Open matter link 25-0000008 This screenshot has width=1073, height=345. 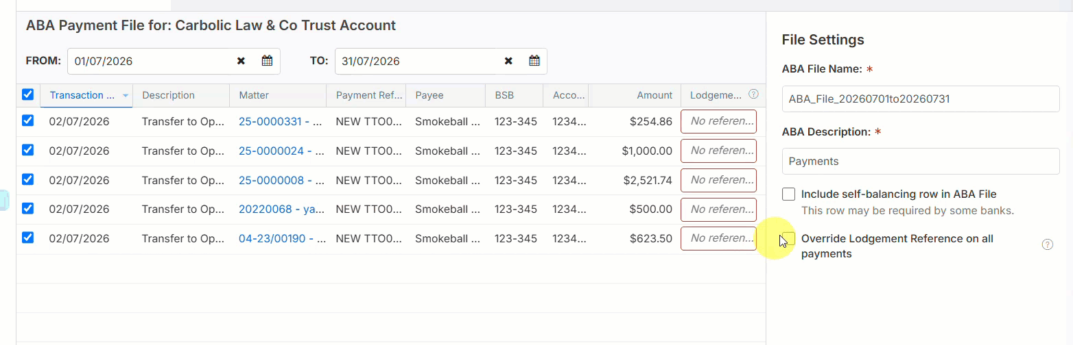(282, 180)
